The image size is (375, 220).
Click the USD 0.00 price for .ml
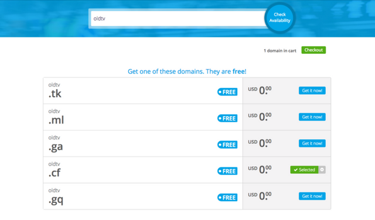260,117
